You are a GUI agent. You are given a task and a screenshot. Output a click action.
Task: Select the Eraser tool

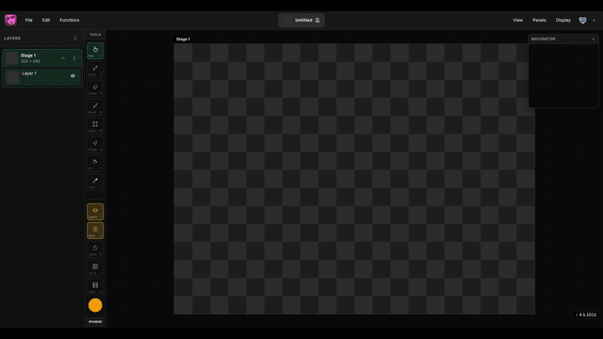click(x=95, y=89)
